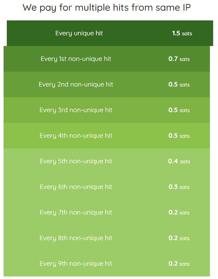Click the 0.2 sats value for 7th hit
Screen dimensions: 218x279
pos(179,213)
